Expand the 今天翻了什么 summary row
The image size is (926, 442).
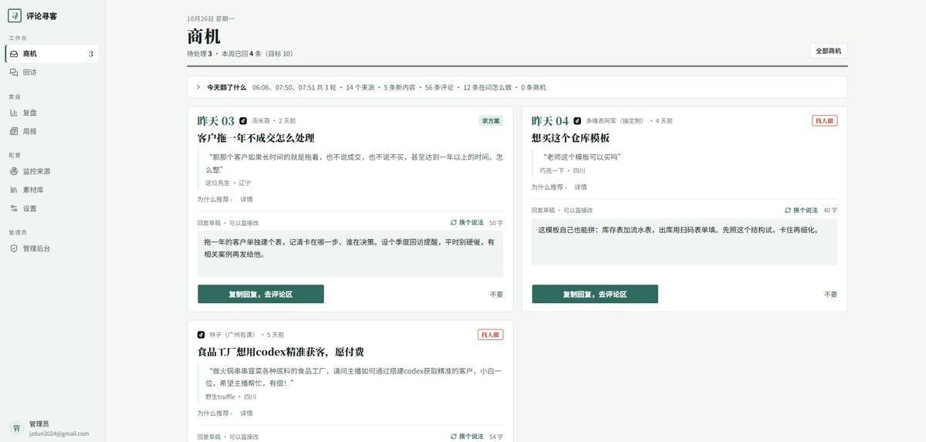click(x=517, y=87)
